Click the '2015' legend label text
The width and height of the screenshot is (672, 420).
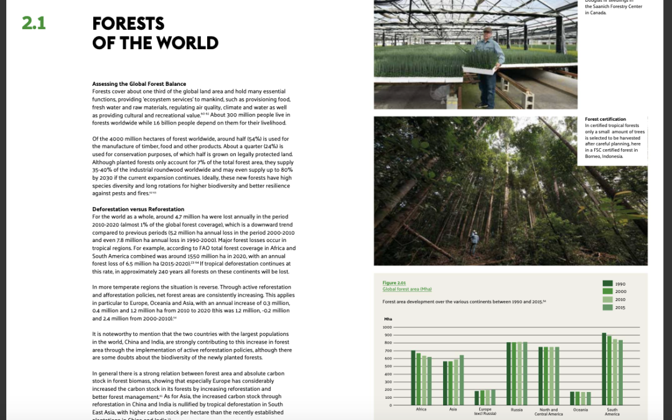pyautogui.click(x=620, y=307)
